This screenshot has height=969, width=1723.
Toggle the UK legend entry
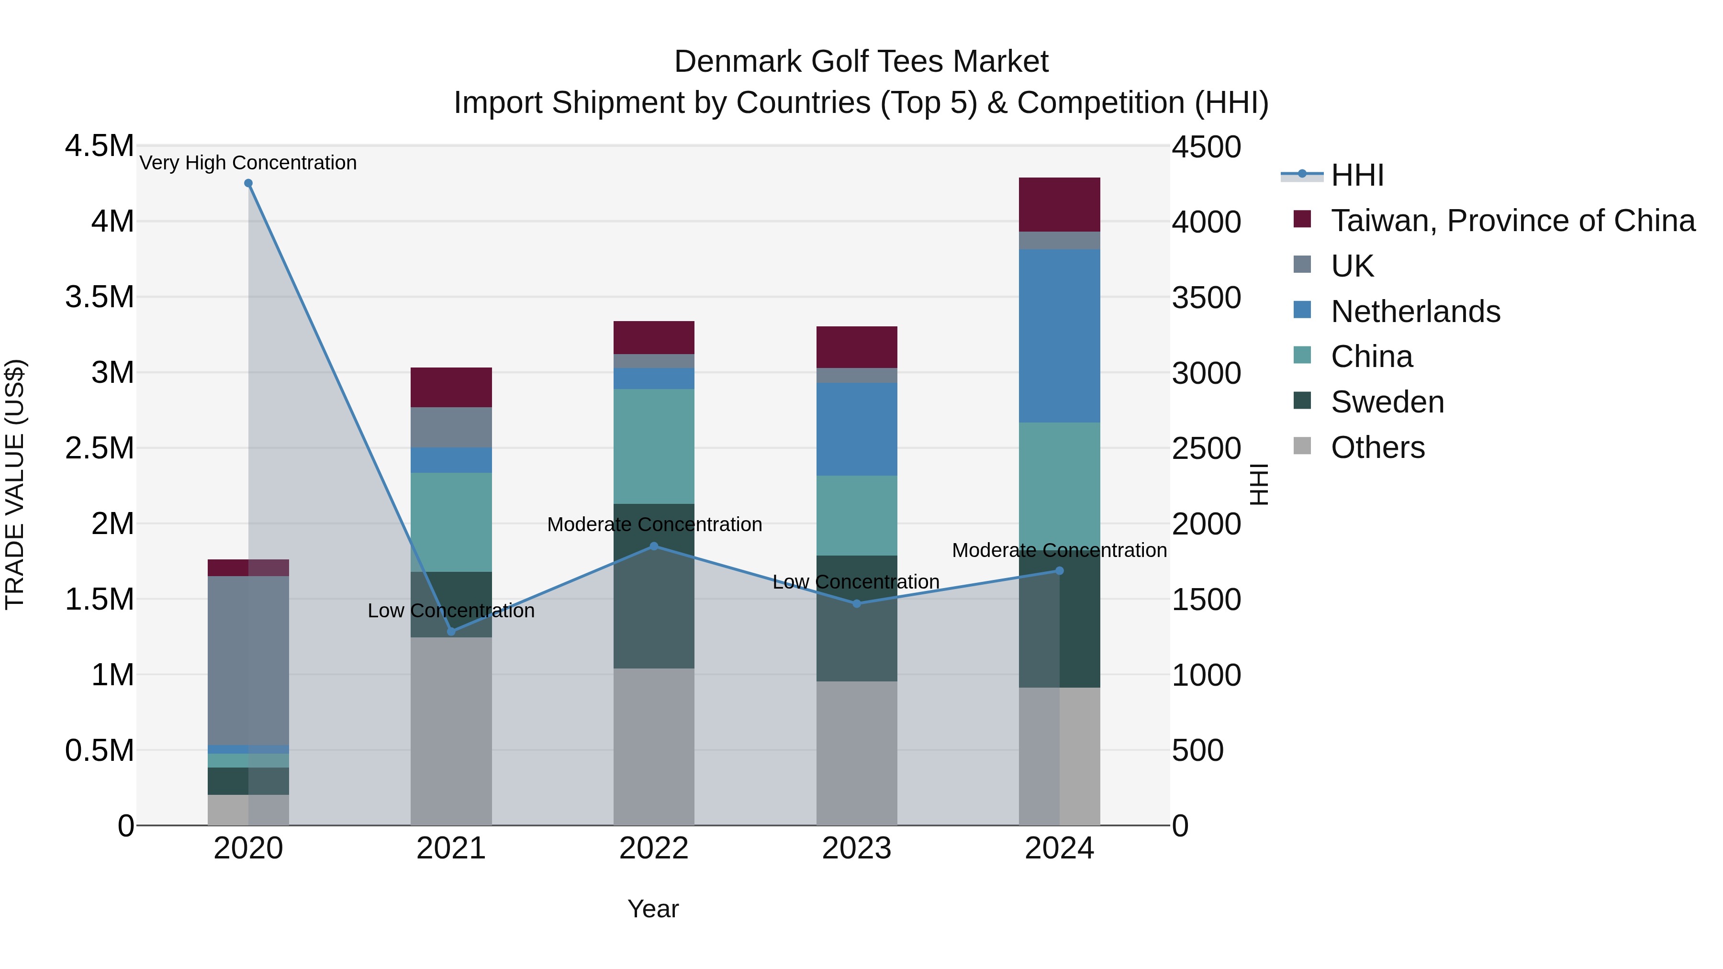coord(1334,266)
